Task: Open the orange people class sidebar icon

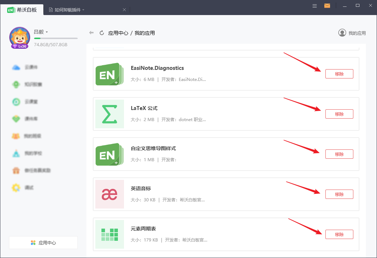Action: [16, 136]
